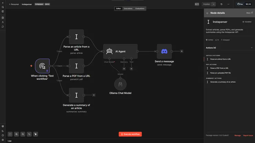Open the help question-mark icon in sidebar
This screenshot has height=143, width=255.
point(3,135)
